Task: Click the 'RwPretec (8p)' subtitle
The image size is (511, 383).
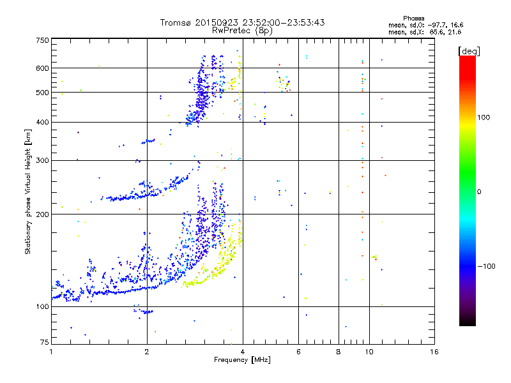Action: pos(242,31)
